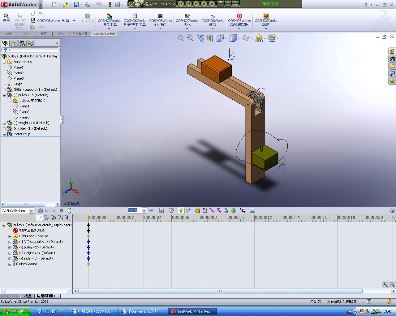Click Zoom to Area magnifier icon
The width and height of the screenshot is (396, 316).
tap(190, 38)
